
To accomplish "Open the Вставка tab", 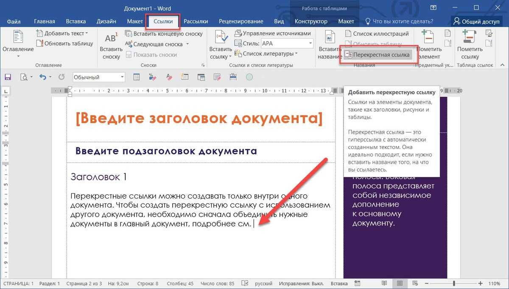I will (76, 21).
